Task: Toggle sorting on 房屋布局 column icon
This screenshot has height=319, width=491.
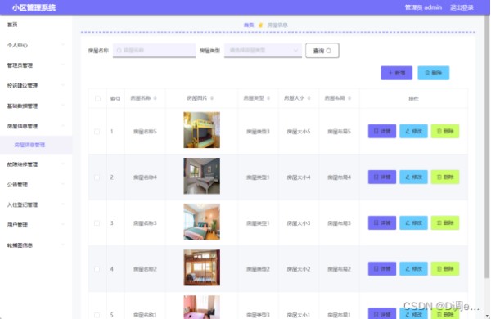Action: 349,98
